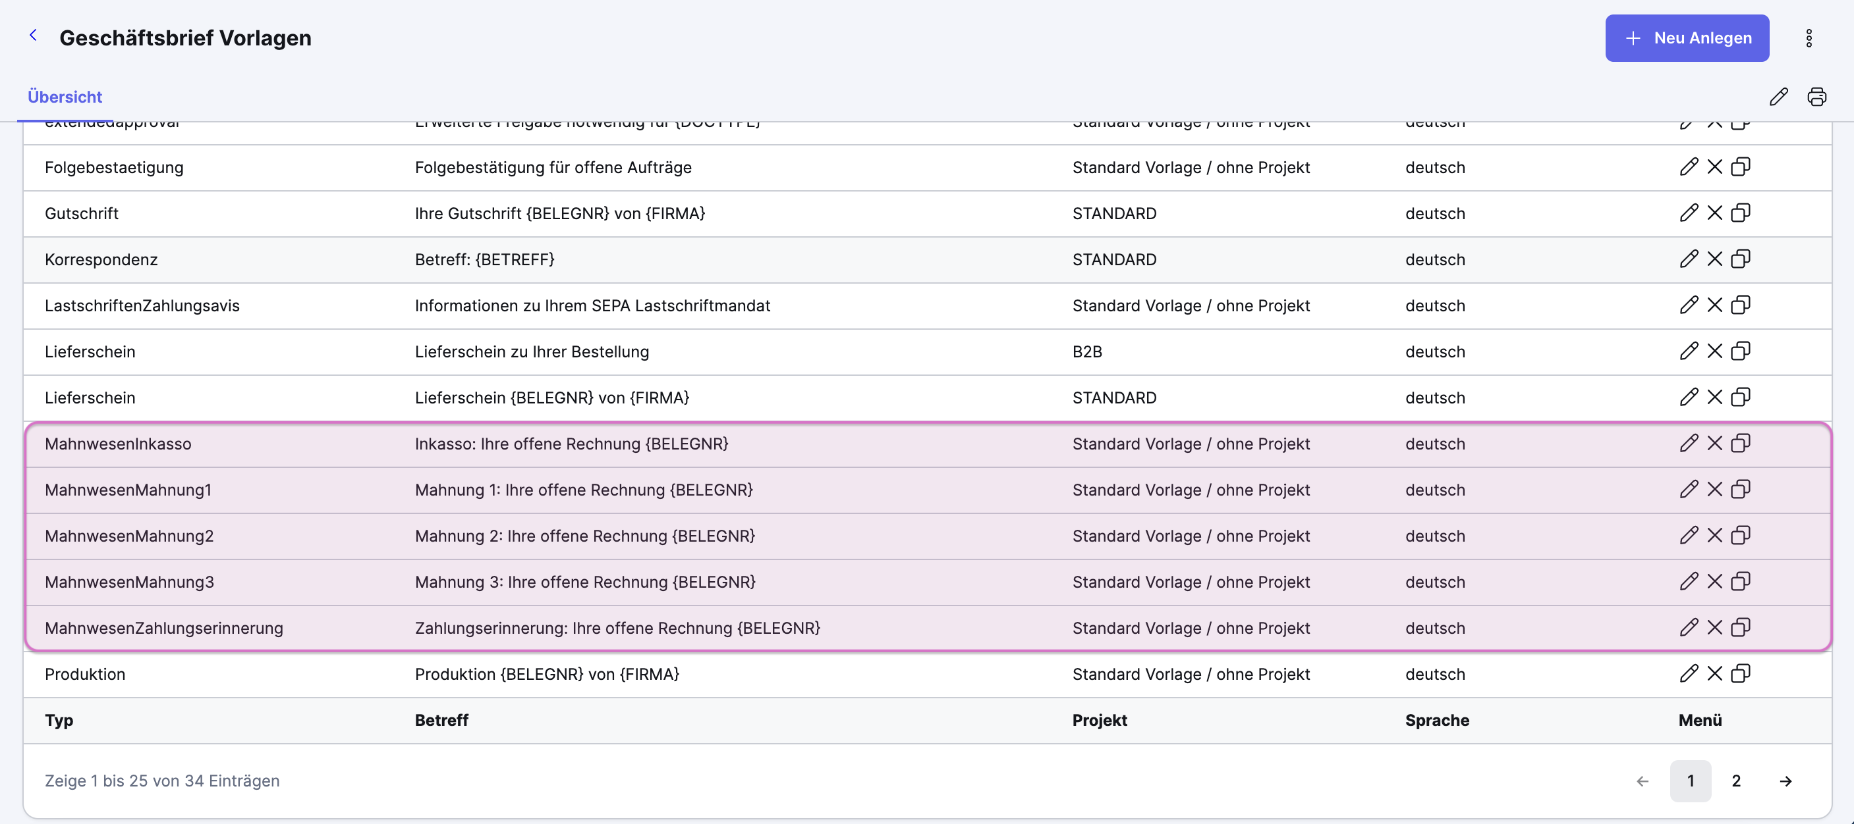Viewport: 1854px width, 824px height.
Task: Edit the MahnwesenInkasso template
Action: tap(1689, 443)
